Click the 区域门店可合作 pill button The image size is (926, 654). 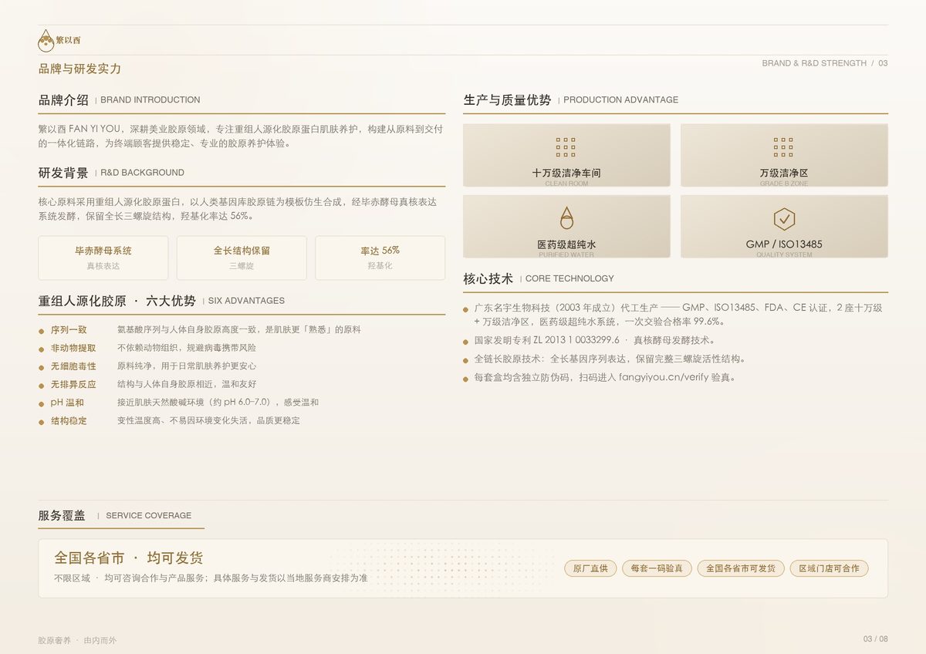(830, 568)
